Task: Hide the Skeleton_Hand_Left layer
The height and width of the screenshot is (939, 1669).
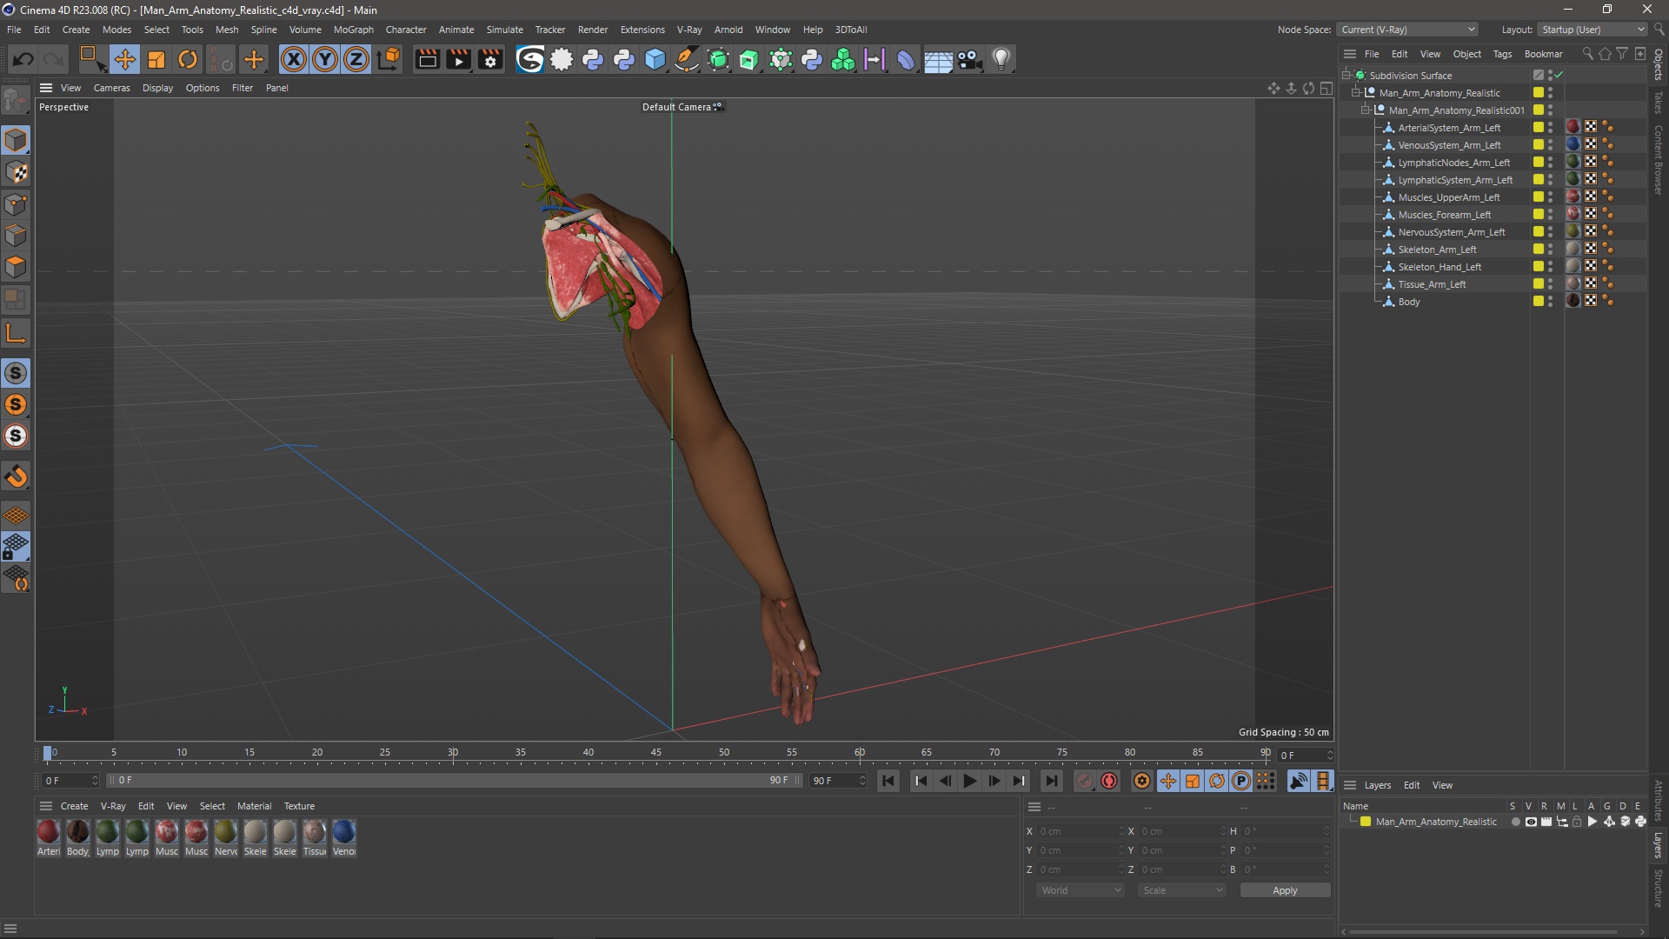Action: point(1553,263)
